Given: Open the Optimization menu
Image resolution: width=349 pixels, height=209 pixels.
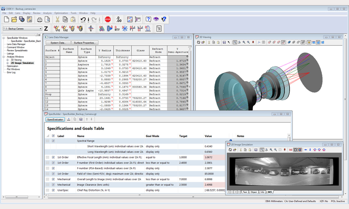Looking at the screenshot, I should 61,13.
